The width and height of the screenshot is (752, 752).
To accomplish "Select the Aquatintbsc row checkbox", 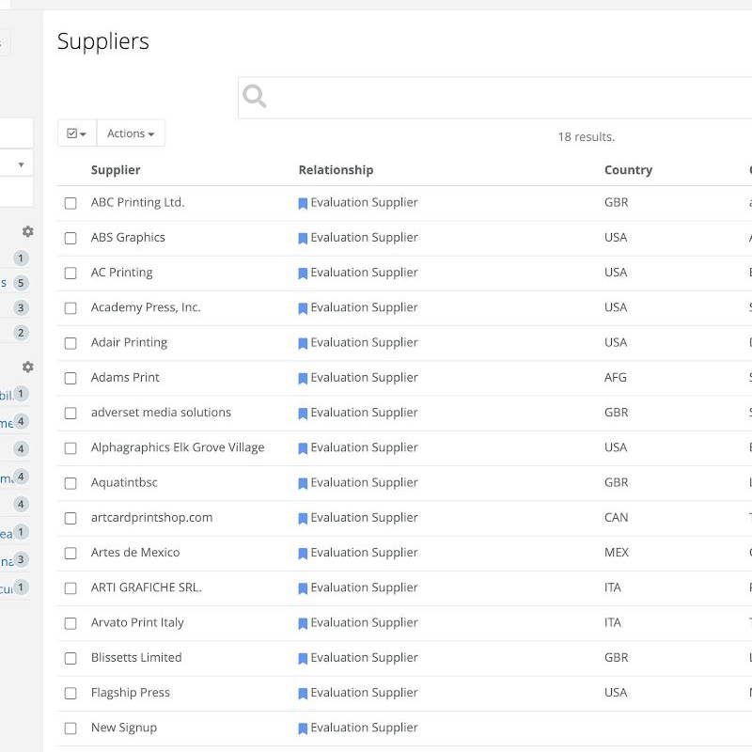I will [70, 483].
